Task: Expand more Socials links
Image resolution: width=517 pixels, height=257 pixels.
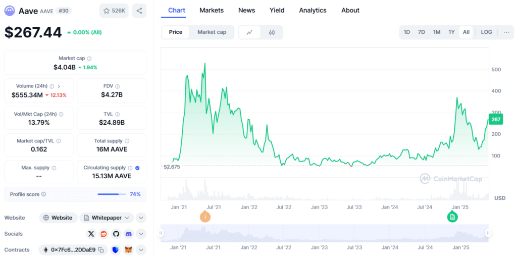Action: tap(141, 234)
